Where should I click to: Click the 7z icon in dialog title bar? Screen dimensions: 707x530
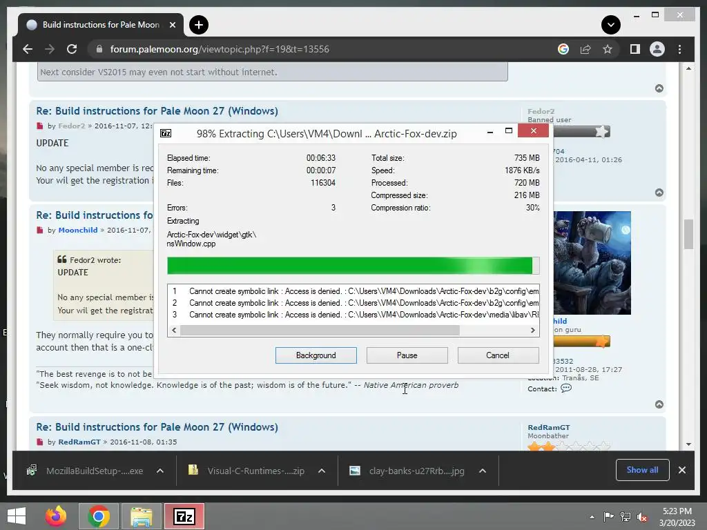tap(166, 133)
